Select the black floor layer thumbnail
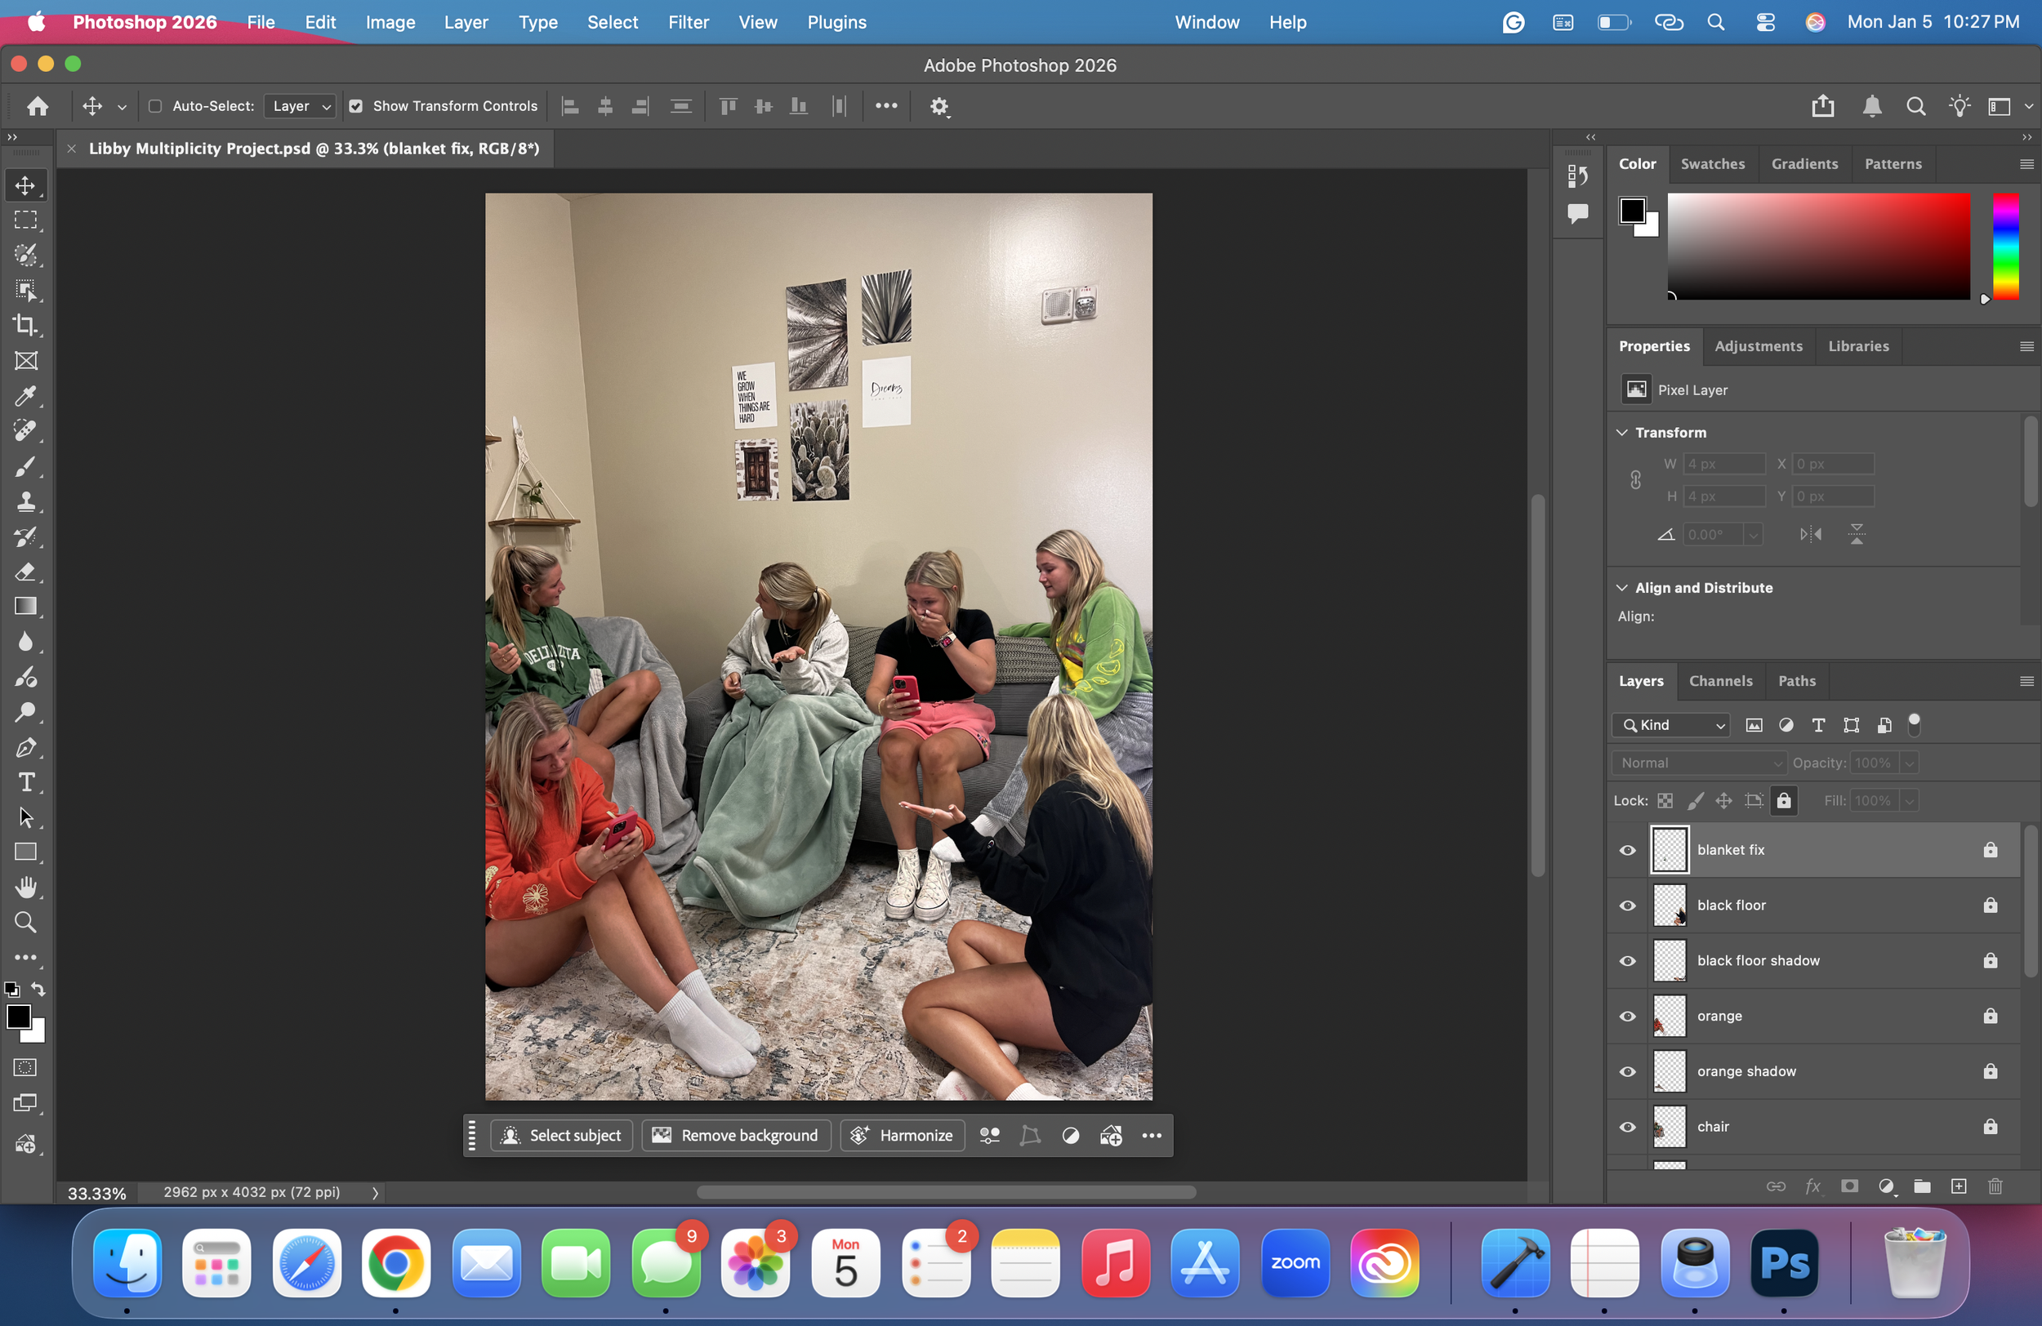2042x1326 pixels. (1669, 905)
